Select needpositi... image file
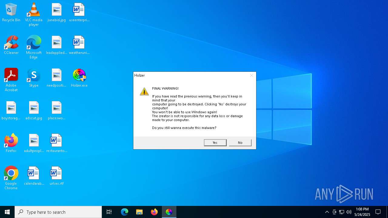Viewport: 388px width, 218px height. pos(57,78)
